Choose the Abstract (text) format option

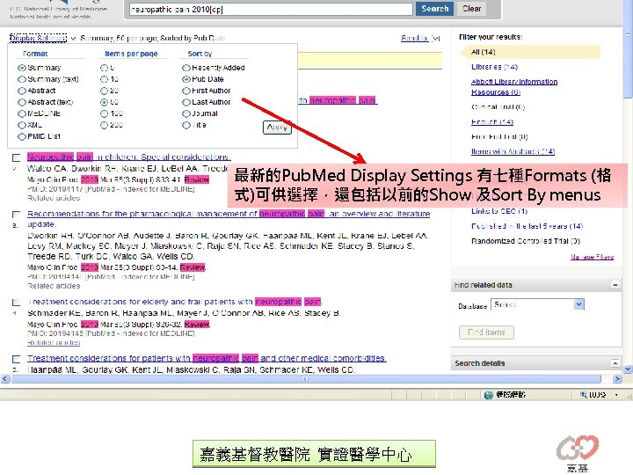pos(22,102)
